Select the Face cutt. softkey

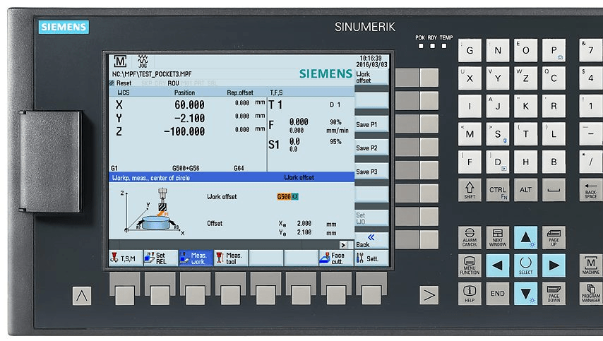tap(335, 258)
